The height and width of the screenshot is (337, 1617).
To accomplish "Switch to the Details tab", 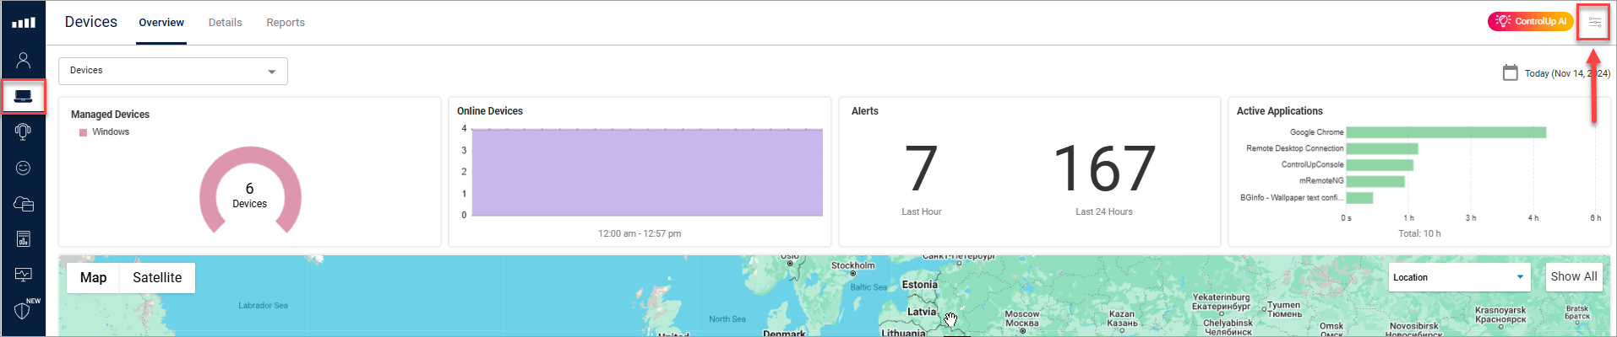I will (225, 23).
